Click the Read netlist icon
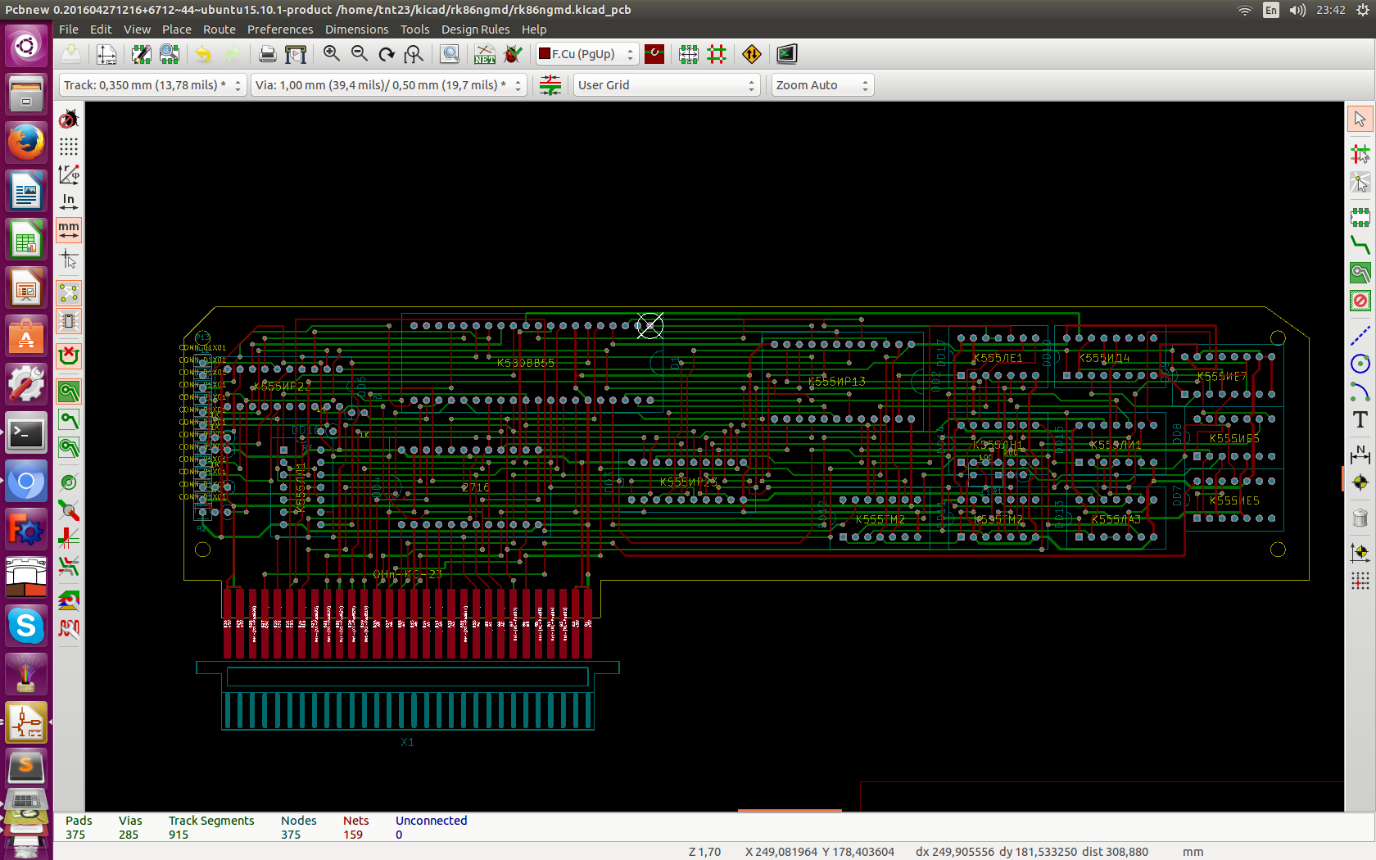This screenshot has width=1376, height=860. [x=485, y=54]
